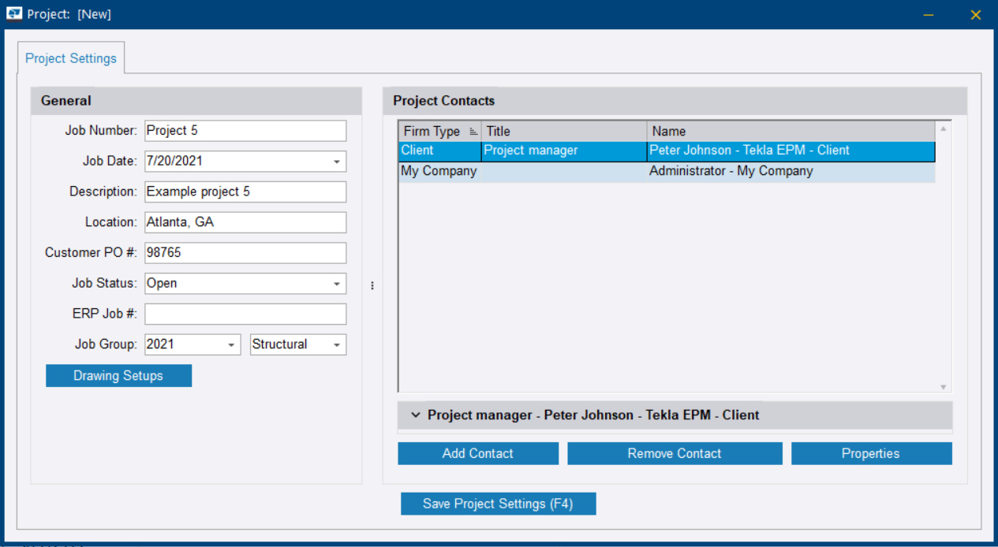The width and height of the screenshot is (998, 547).
Task: Click the contacts list scroll down arrow
Action: click(943, 387)
